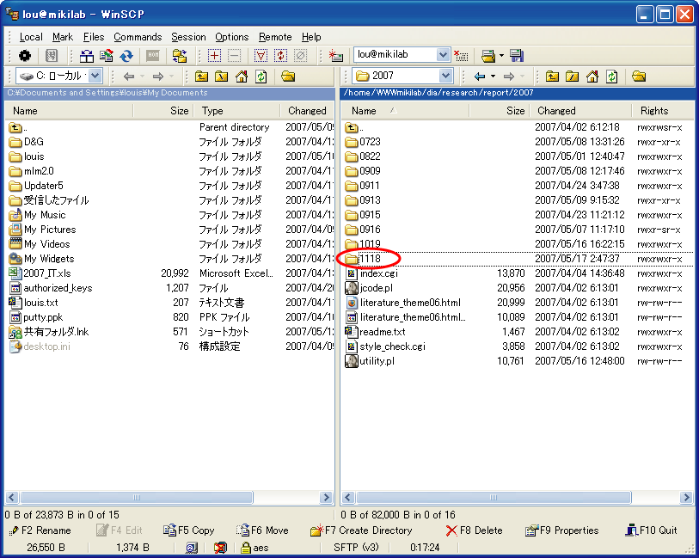Click the Clear Selection circle-slash icon
699x558 pixels.
point(300,56)
